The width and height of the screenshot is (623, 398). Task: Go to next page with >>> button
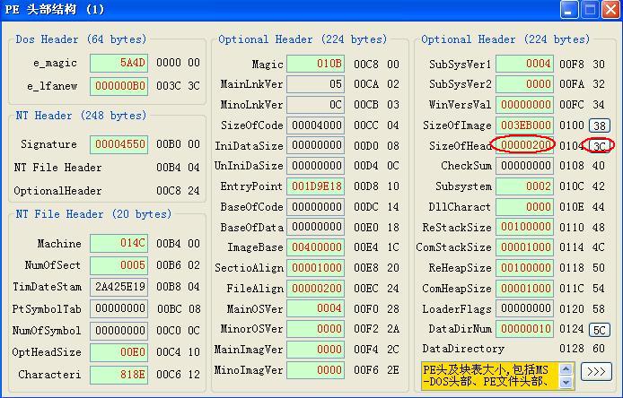(596, 372)
